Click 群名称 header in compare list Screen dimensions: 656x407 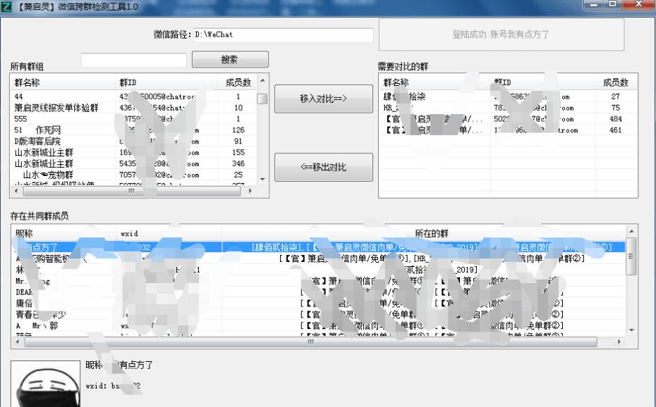pos(435,82)
